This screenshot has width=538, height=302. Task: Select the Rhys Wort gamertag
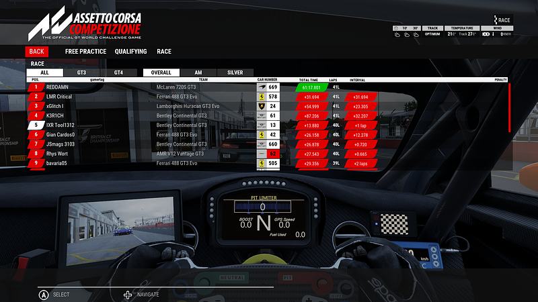click(x=57, y=154)
